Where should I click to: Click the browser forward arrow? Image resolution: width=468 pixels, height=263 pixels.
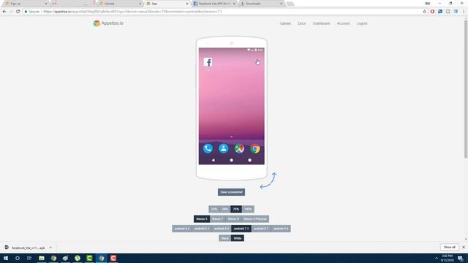[11, 12]
